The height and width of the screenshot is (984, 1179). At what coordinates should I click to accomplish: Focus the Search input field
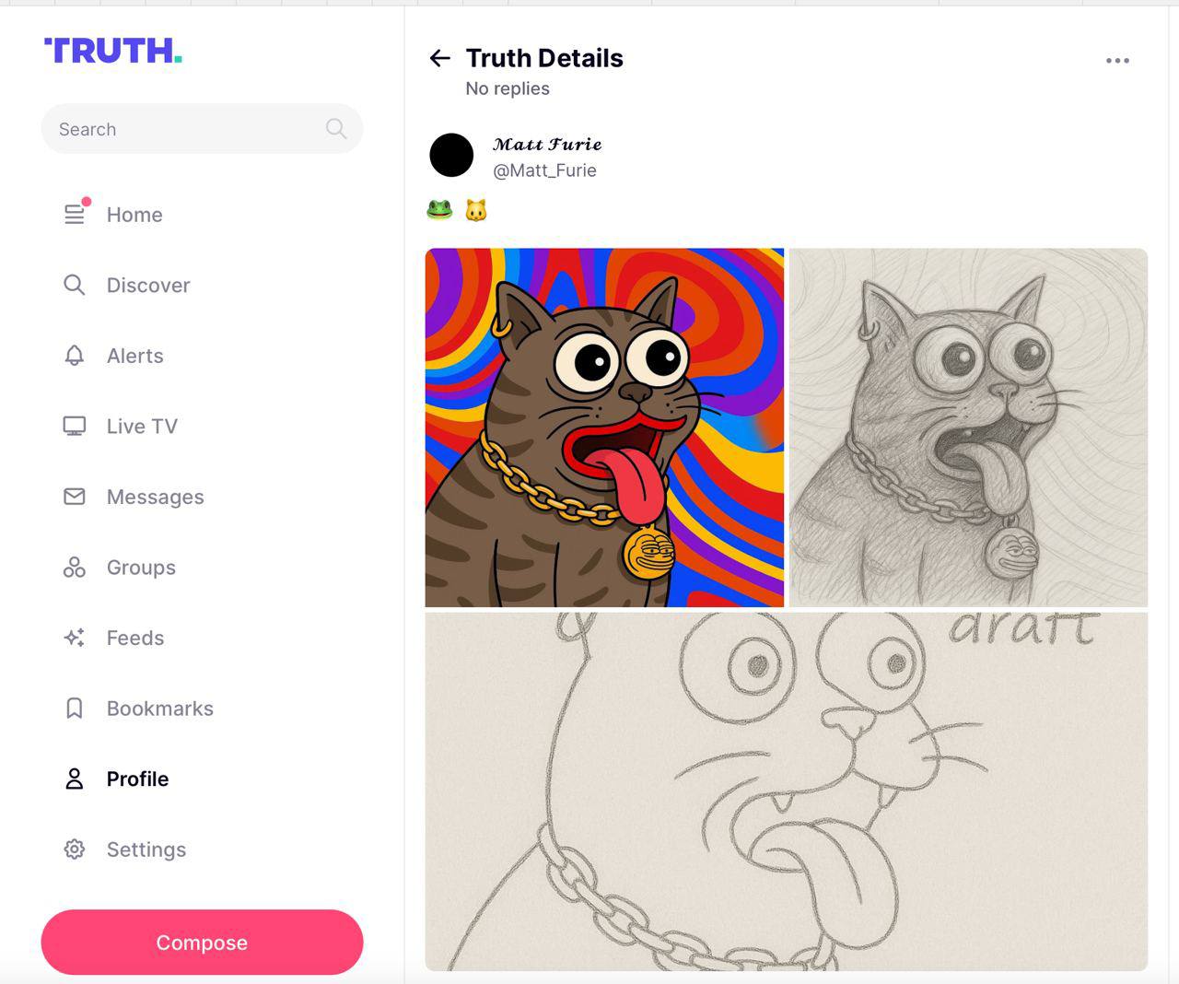click(202, 129)
